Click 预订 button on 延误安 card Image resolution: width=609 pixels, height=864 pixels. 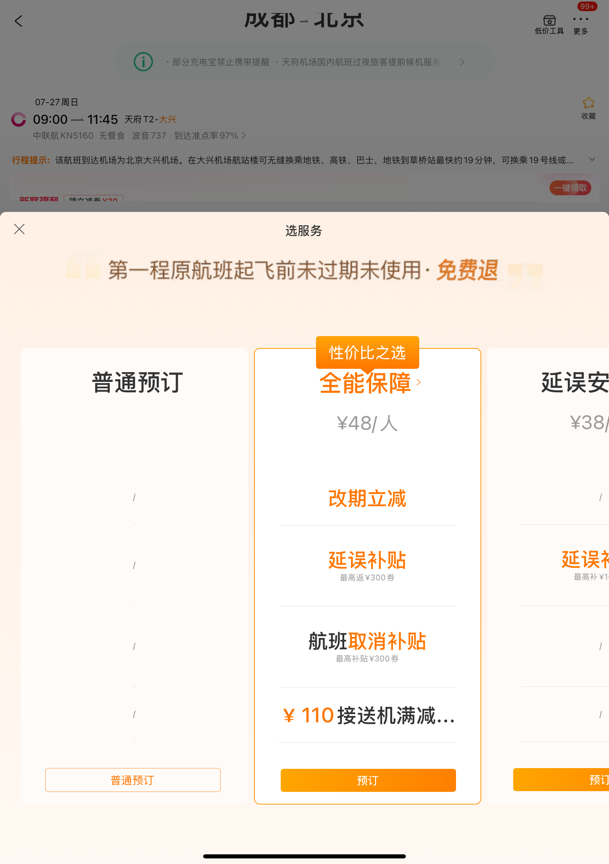[x=561, y=779]
